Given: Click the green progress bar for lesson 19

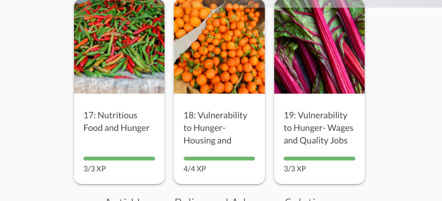Looking at the screenshot, I should pos(319,158).
